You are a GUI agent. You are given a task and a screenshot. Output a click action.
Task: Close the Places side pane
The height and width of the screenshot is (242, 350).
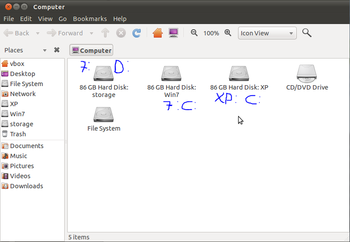click(57, 50)
